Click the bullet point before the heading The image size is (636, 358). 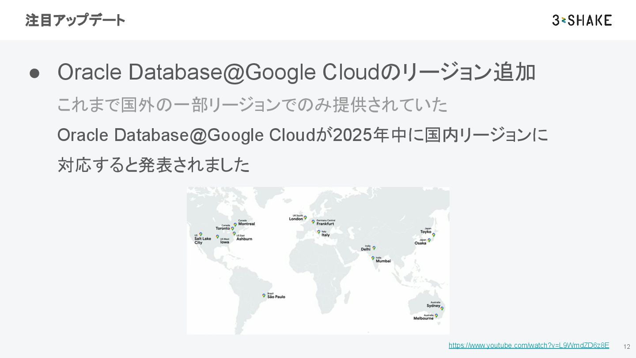pyautogui.click(x=35, y=73)
